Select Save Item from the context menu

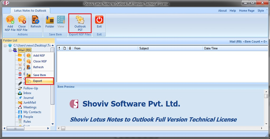(x=40, y=75)
